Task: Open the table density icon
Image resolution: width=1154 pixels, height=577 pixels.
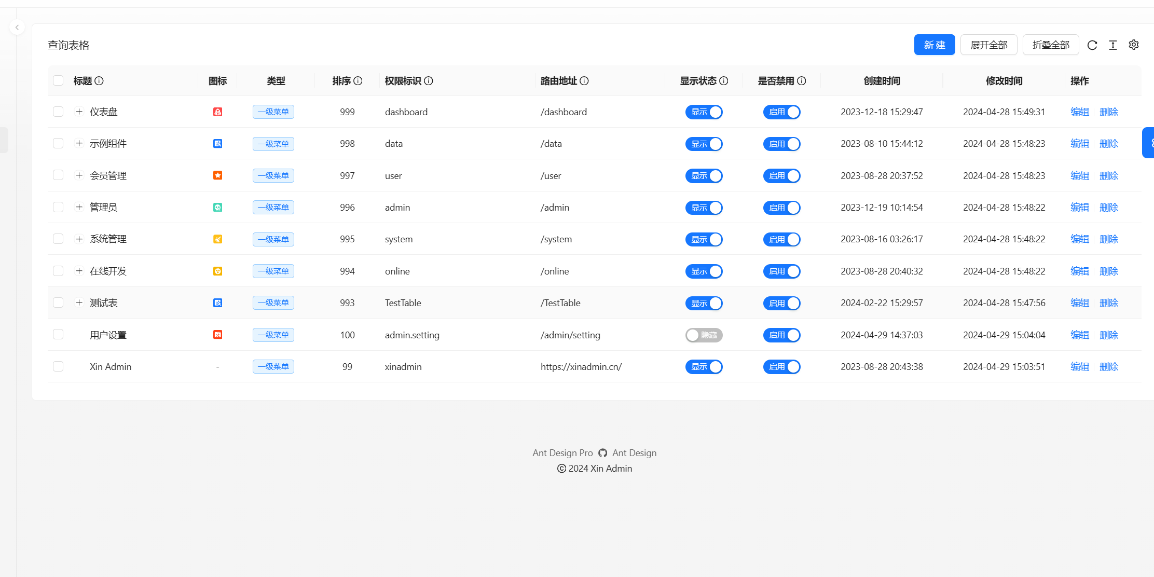Action: pos(1113,45)
